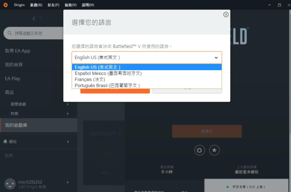Close the language selection dialog
Screen dimensions: 291x192
click(x=226, y=14)
